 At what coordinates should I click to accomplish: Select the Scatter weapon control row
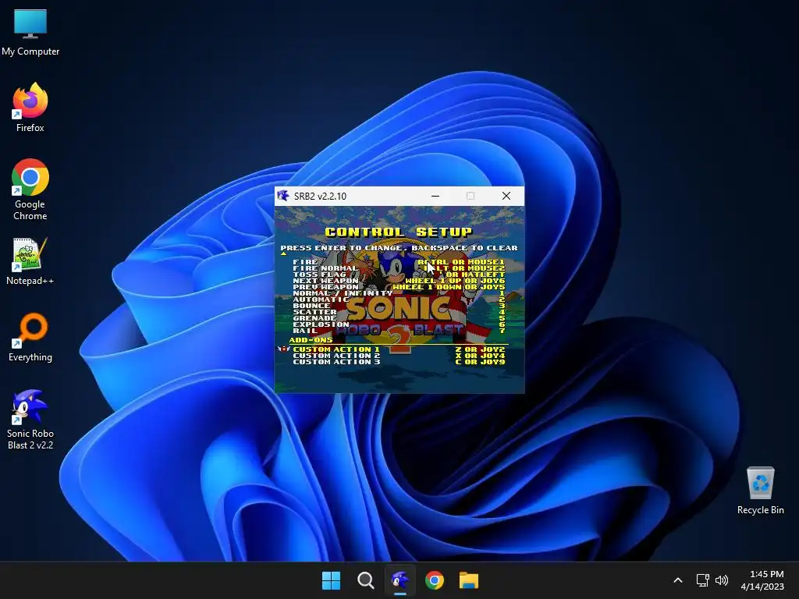pyautogui.click(x=399, y=312)
